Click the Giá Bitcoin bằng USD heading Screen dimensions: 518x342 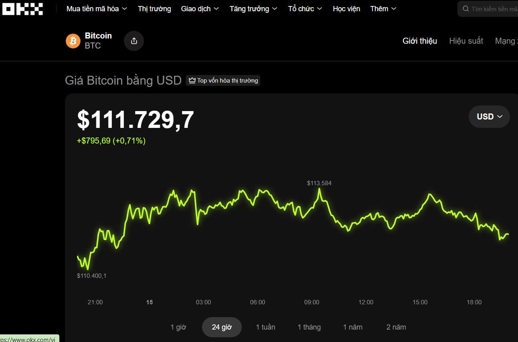click(123, 81)
